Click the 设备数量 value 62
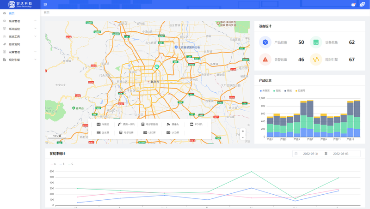Screen dimensions: 370x209 tap(352, 42)
